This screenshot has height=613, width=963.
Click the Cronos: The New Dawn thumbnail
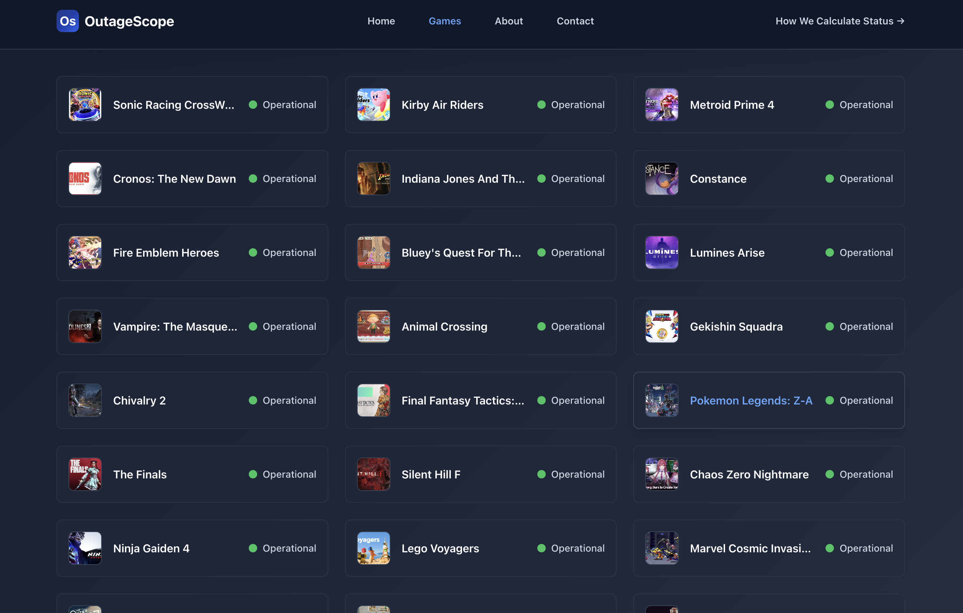[x=85, y=179]
